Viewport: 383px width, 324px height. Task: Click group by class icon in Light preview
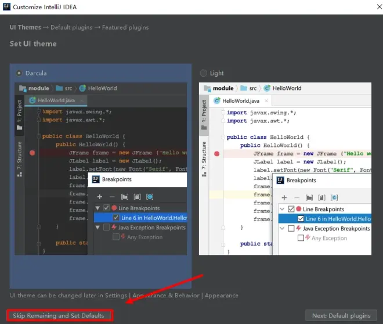click(334, 197)
